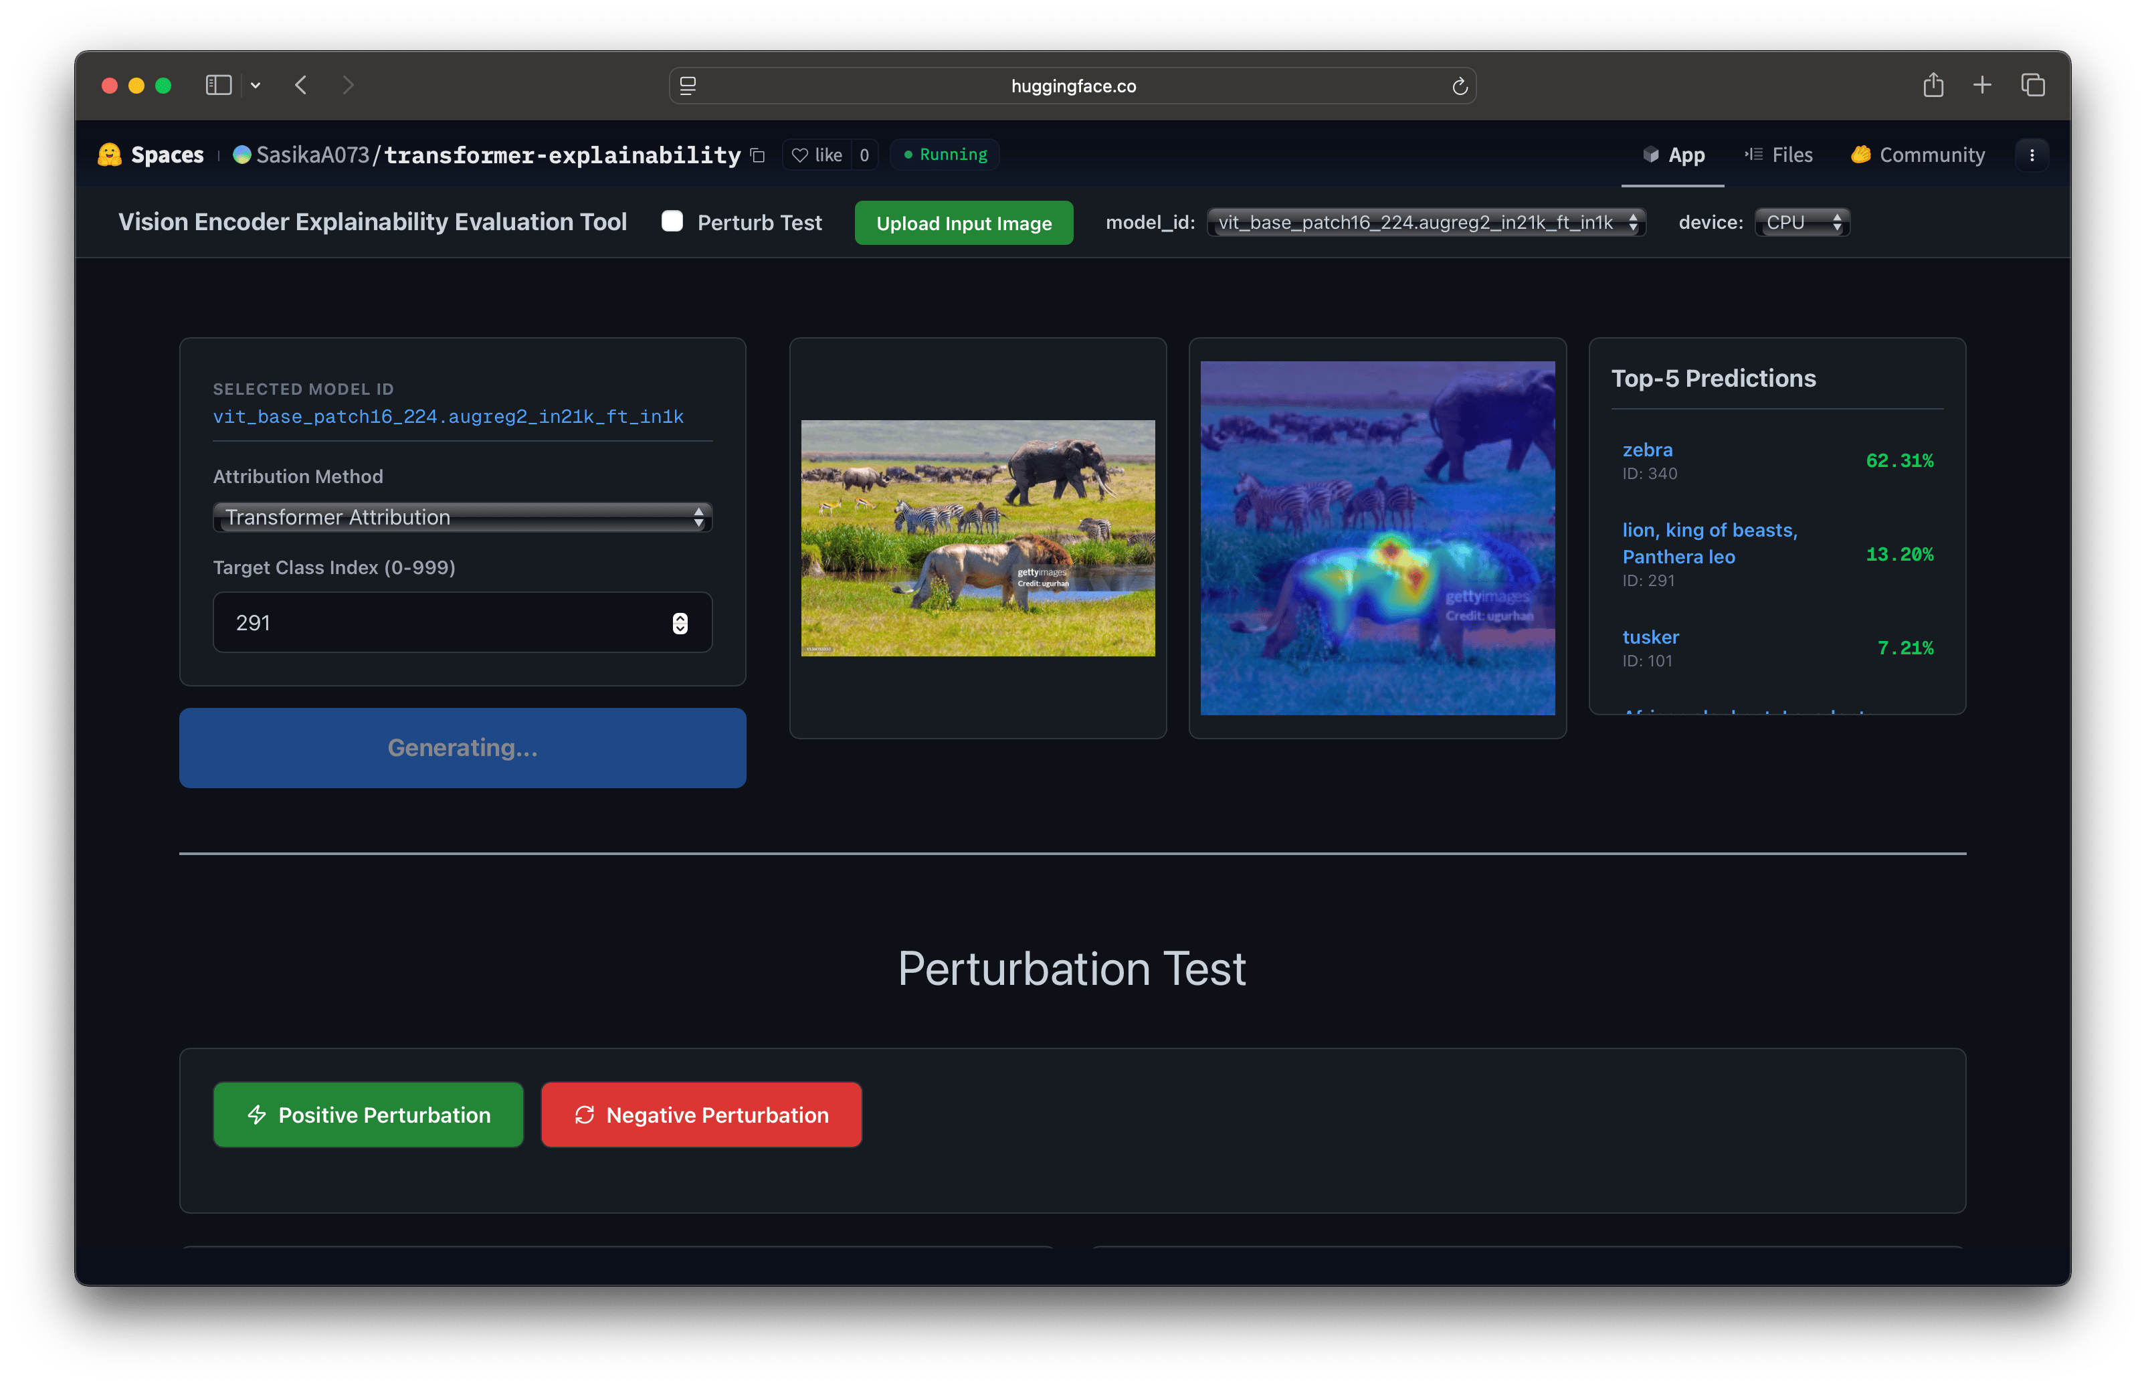Screen dimensions: 2146x1385
Task: Switch to the Files tab
Action: [x=1779, y=154]
